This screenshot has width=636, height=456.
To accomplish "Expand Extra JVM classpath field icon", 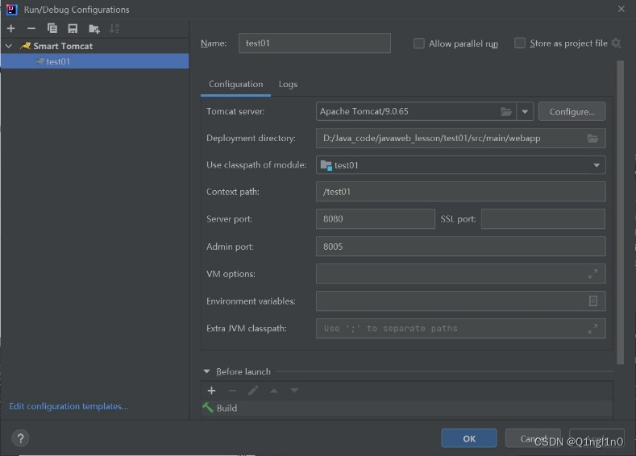I will (592, 329).
